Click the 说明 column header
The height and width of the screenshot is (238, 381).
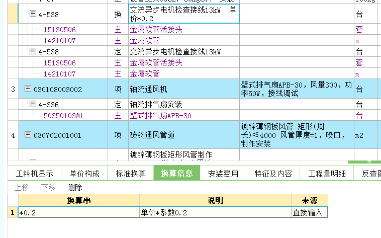[x=215, y=200]
